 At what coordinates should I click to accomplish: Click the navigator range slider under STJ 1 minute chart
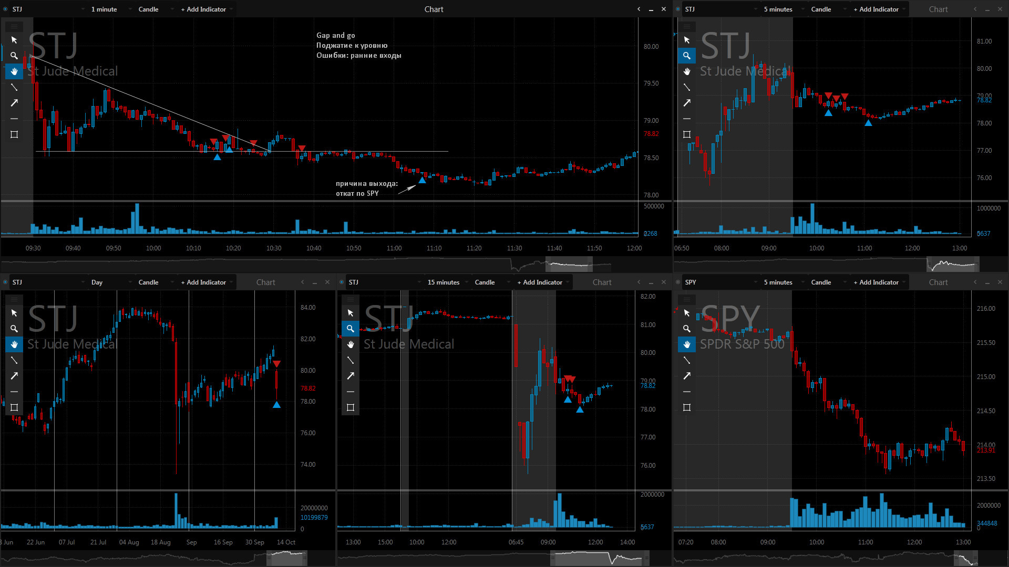click(569, 264)
